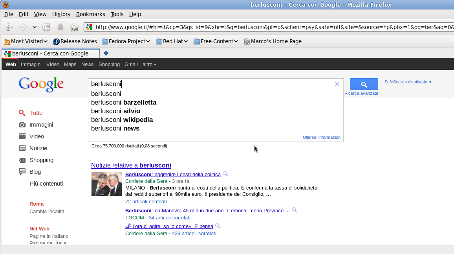Select the berlusconi - Cerca con Google tab
This screenshot has height=254, width=454.
(51, 53)
